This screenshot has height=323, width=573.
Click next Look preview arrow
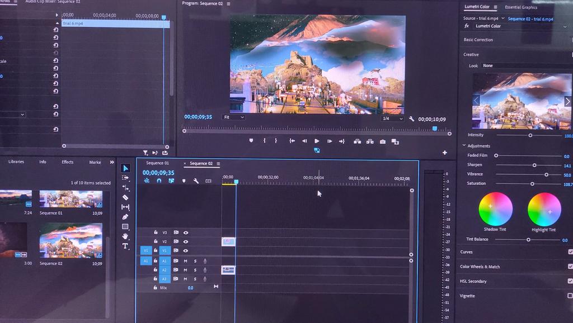567,102
